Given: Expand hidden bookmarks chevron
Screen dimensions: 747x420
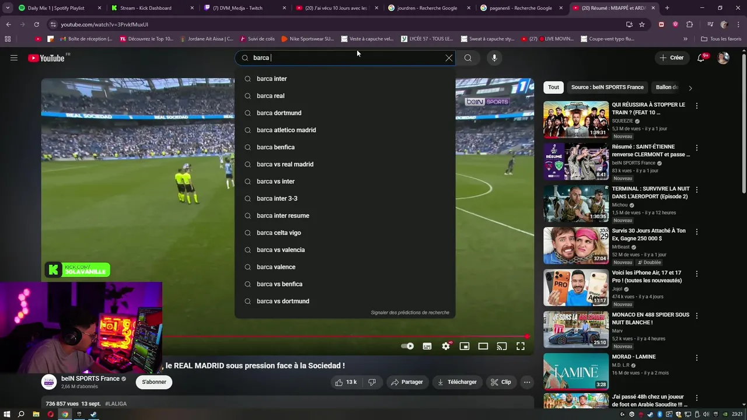Looking at the screenshot, I should [685, 39].
